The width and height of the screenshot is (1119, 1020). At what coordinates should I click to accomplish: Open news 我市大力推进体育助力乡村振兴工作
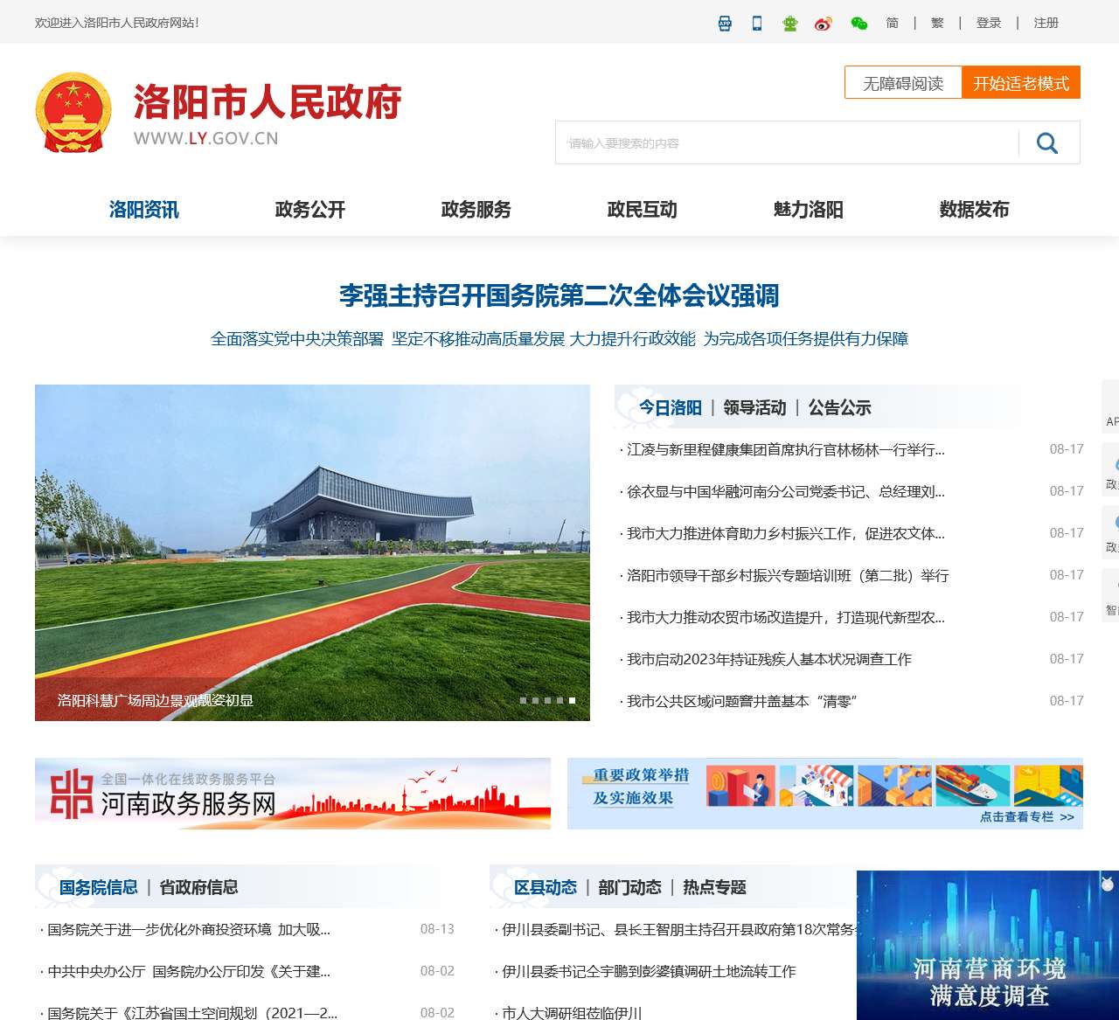click(x=785, y=534)
